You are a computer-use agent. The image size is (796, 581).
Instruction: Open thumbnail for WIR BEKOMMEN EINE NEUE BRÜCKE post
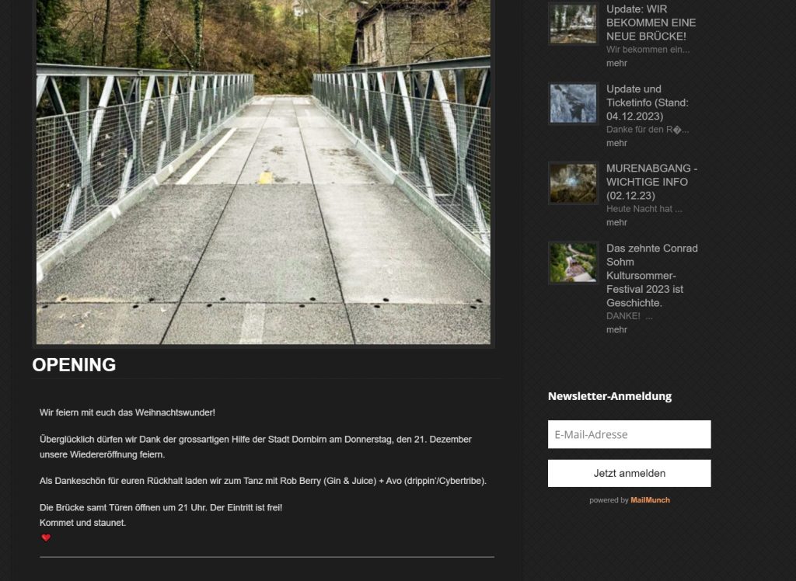573,24
